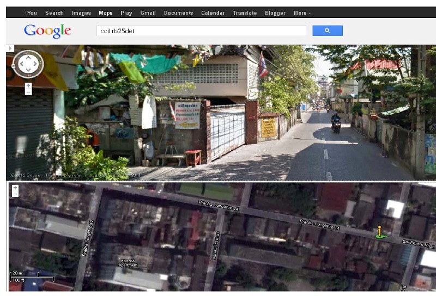Zoom out on the Street View image
This screenshot has width=436, height=296.
coord(28,92)
